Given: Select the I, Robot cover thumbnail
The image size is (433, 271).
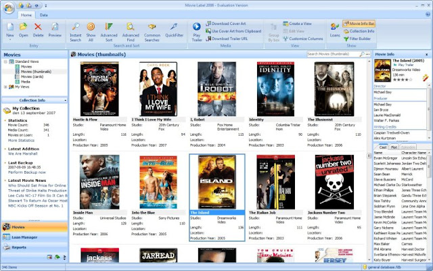Looking at the screenshot, I should point(216,89).
